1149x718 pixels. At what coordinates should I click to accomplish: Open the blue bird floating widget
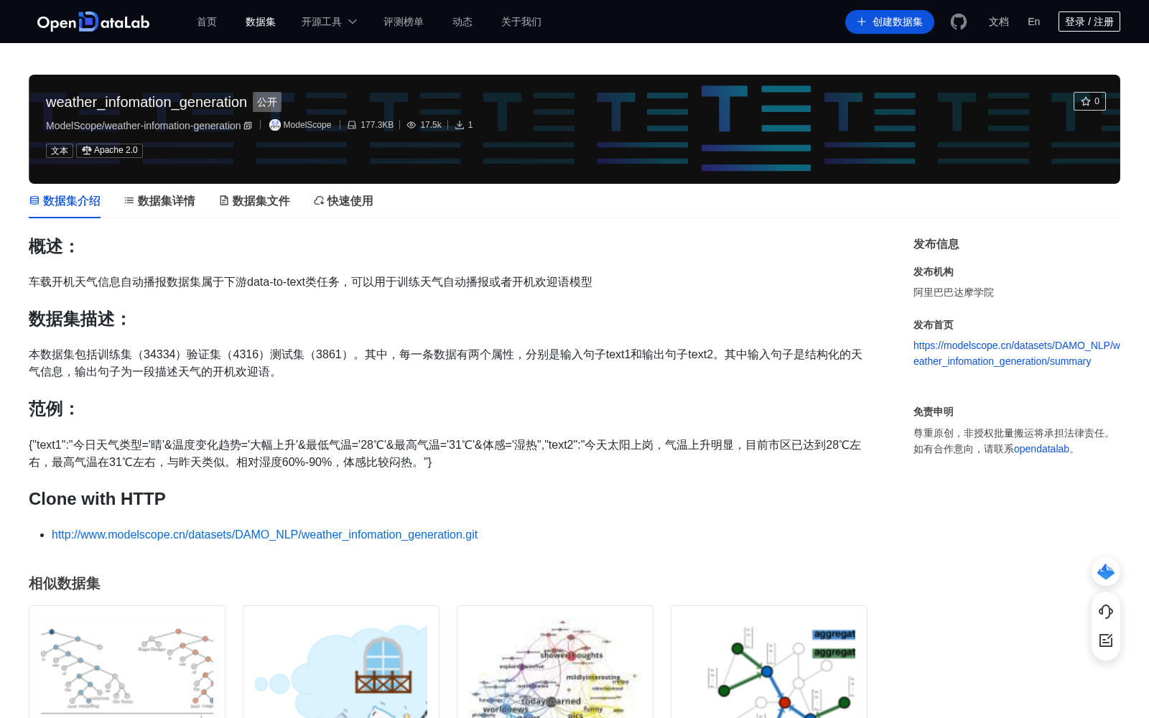coord(1106,572)
